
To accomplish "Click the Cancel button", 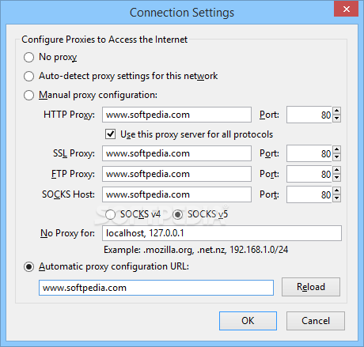I will pyautogui.click(x=316, y=321).
